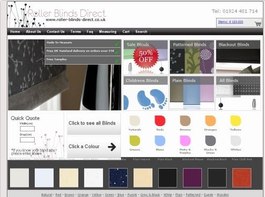Open the Search menu item
This screenshot has width=265, height=197.
click(141, 32)
